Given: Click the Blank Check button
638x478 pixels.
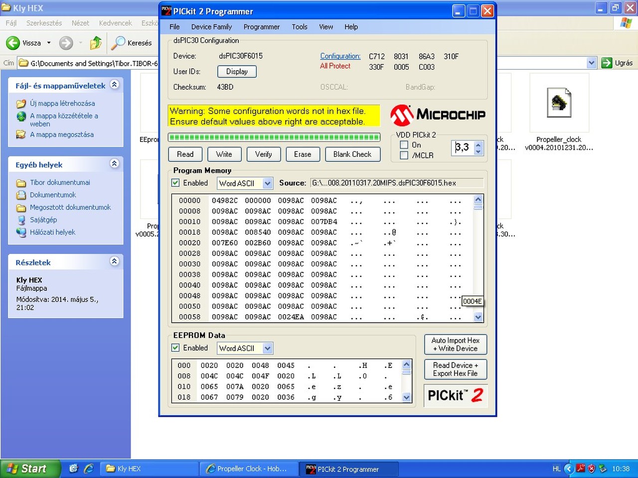Looking at the screenshot, I should [352, 154].
